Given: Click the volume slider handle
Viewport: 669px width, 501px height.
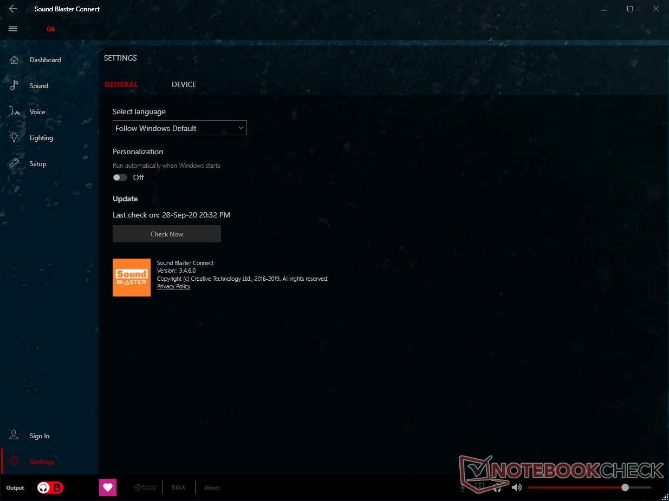Looking at the screenshot, I should point(625,487).
